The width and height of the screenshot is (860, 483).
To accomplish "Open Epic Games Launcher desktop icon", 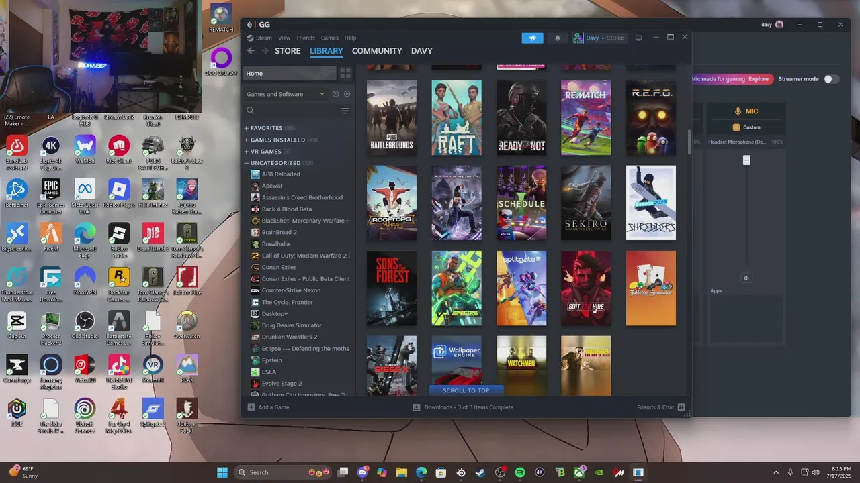I will pos(50,196).
